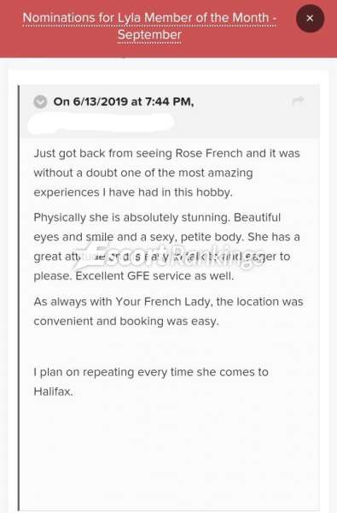The height and width of the screenshot is (513, 337).
Task: Click the word Halifax in the quote
Action: point(53,392)
